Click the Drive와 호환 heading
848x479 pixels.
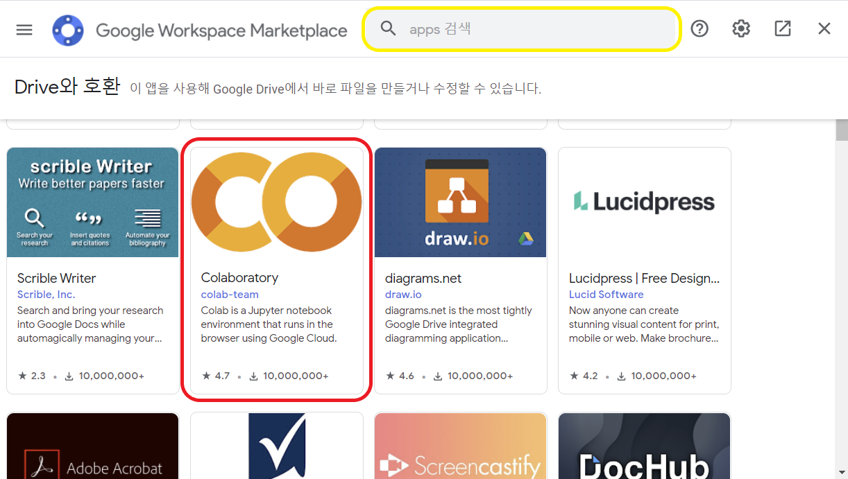67,87
